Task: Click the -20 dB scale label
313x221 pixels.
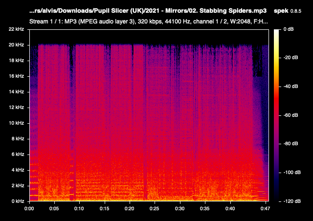Action: click(291, 58)
